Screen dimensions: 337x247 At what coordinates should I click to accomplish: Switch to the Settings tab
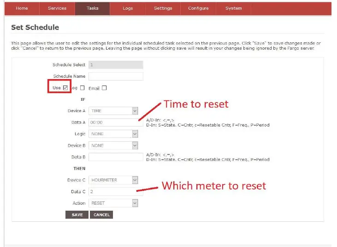point(163,8)
